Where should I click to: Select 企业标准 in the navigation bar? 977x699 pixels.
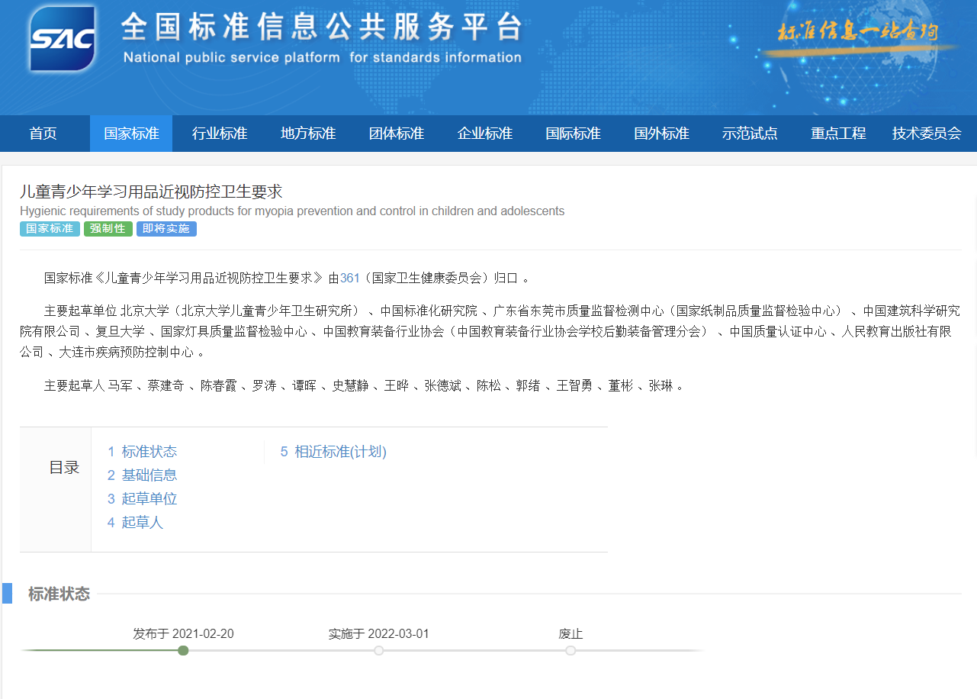pyautogui.click(x=485, y=134)
